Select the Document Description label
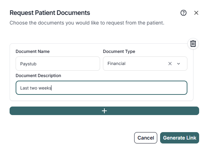Viewport: 208px width, 152px height. tap(38, 76)
